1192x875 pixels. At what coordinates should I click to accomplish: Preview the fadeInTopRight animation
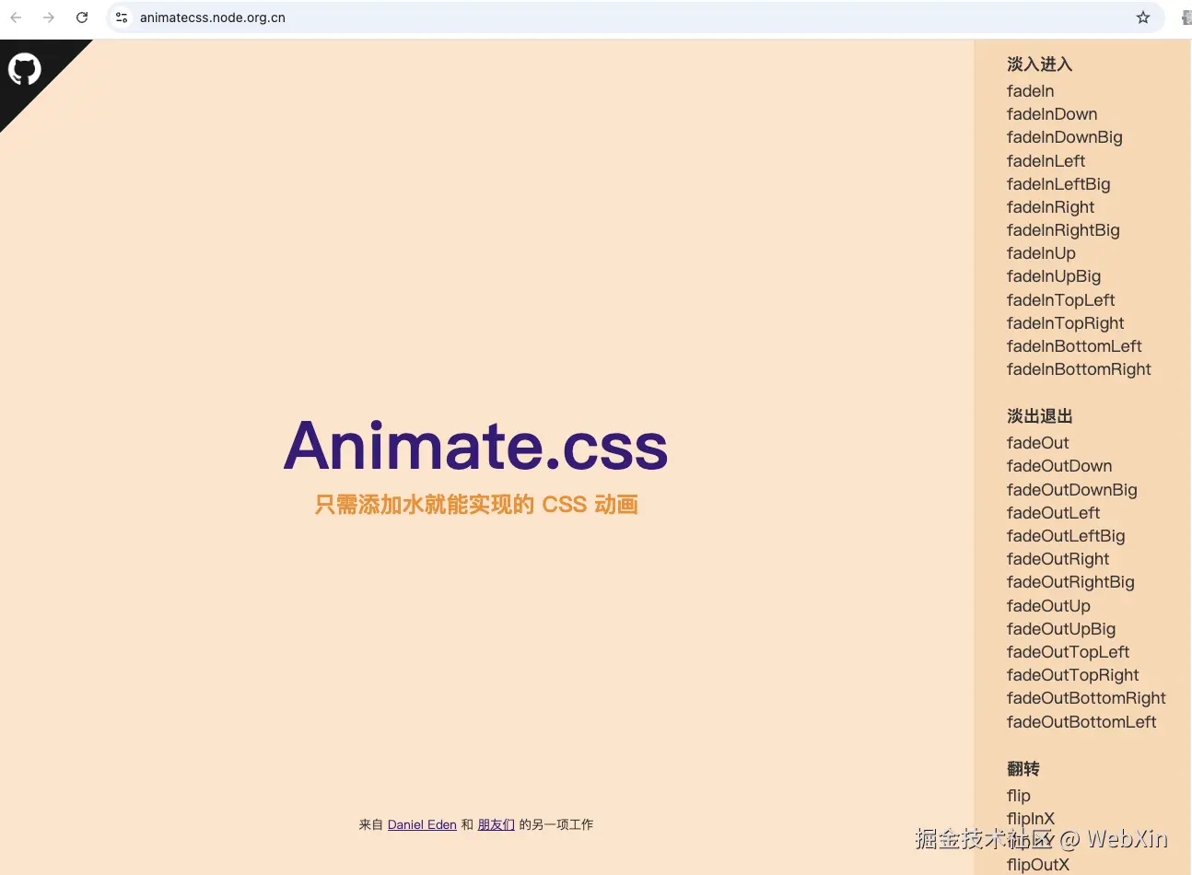(1065, 323)
